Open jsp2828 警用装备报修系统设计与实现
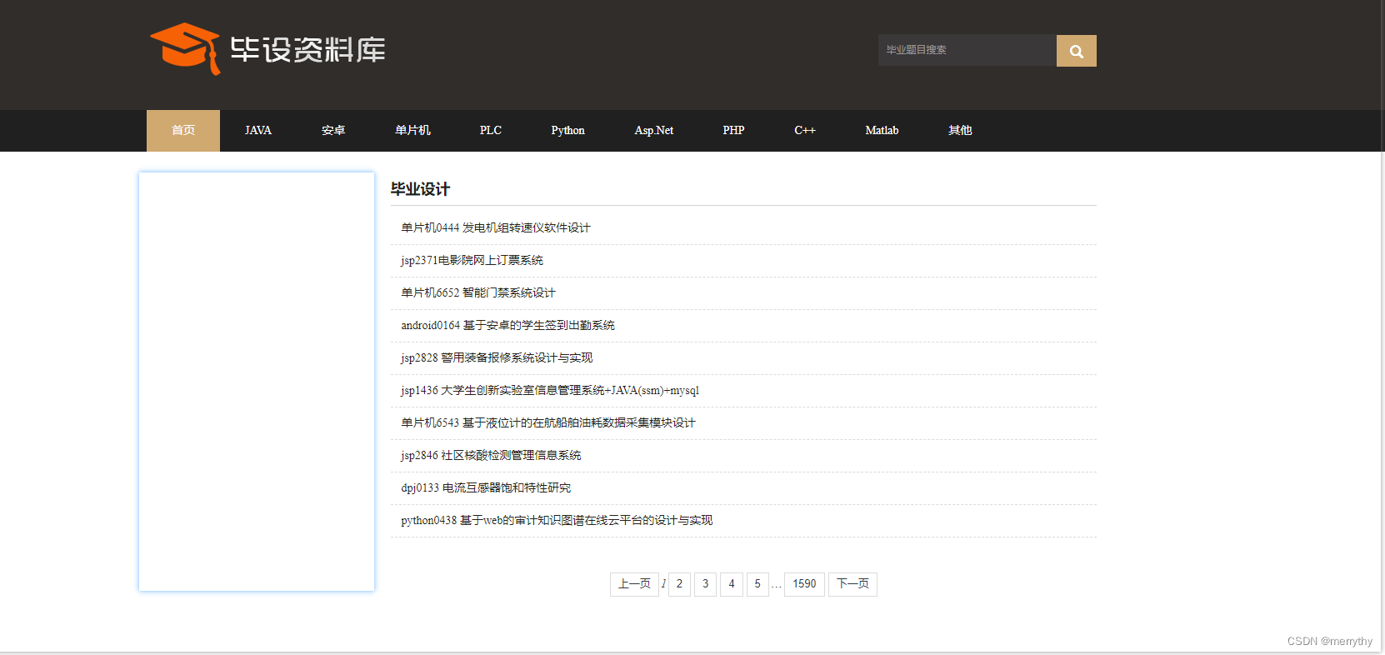Image resolution: width=1385 pixels, height=655 pixels. [x=497, y=358]
